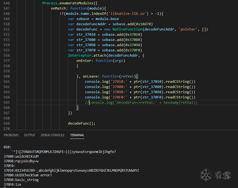The width and height of the screenshot is (238, 188).
Task: Click terminal alphabet string starting 0123456789
Action: tap(77, 170)
